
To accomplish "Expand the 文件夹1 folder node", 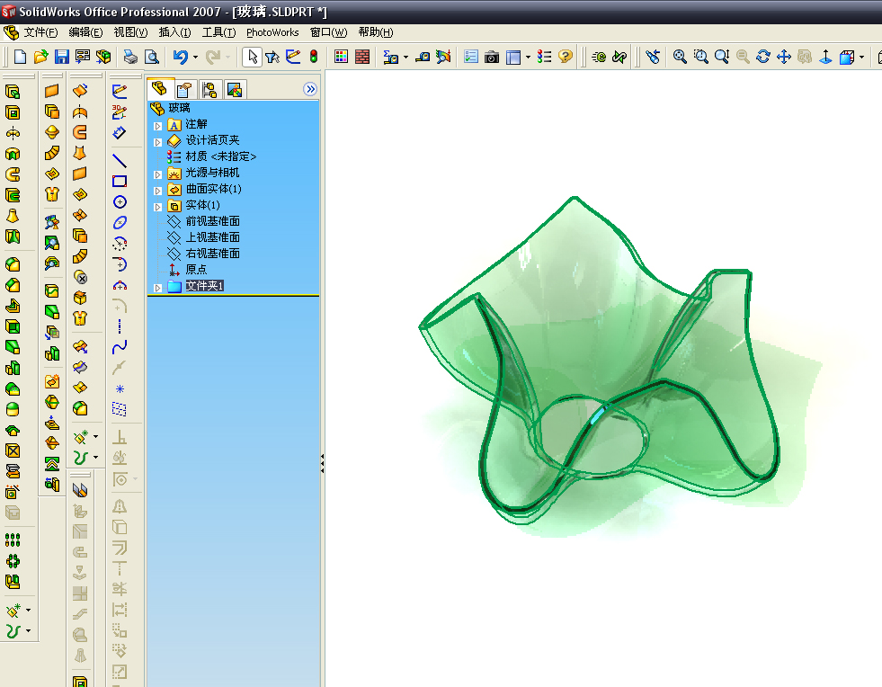I will pyautogui.click(x=158, y=288).
